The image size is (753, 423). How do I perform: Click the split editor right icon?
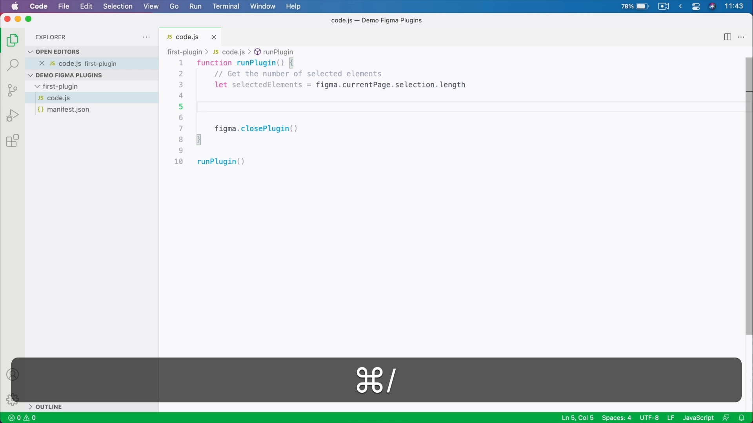click(x=728, y=37)
